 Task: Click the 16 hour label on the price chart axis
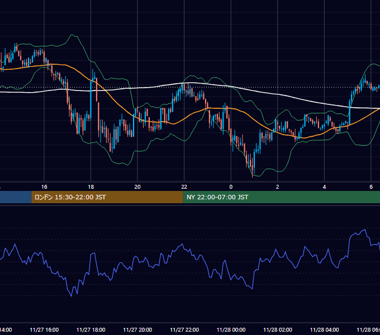point(44,187)
